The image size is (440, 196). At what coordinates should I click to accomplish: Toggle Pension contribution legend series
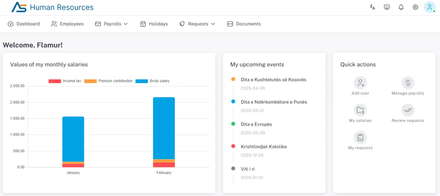(108, 81)
